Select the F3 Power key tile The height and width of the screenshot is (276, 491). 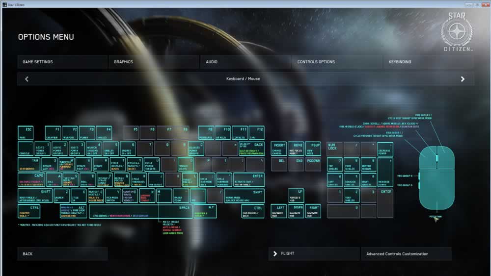[x=87, y=133]
